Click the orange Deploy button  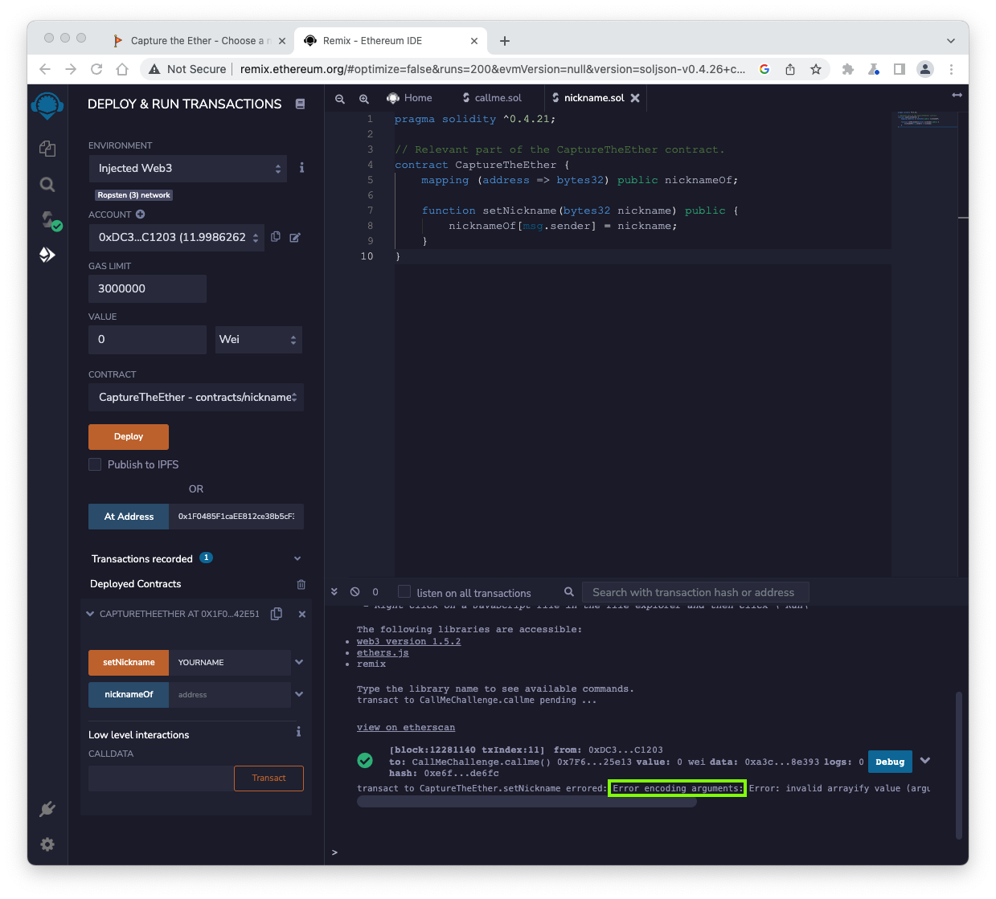[129, 436]
